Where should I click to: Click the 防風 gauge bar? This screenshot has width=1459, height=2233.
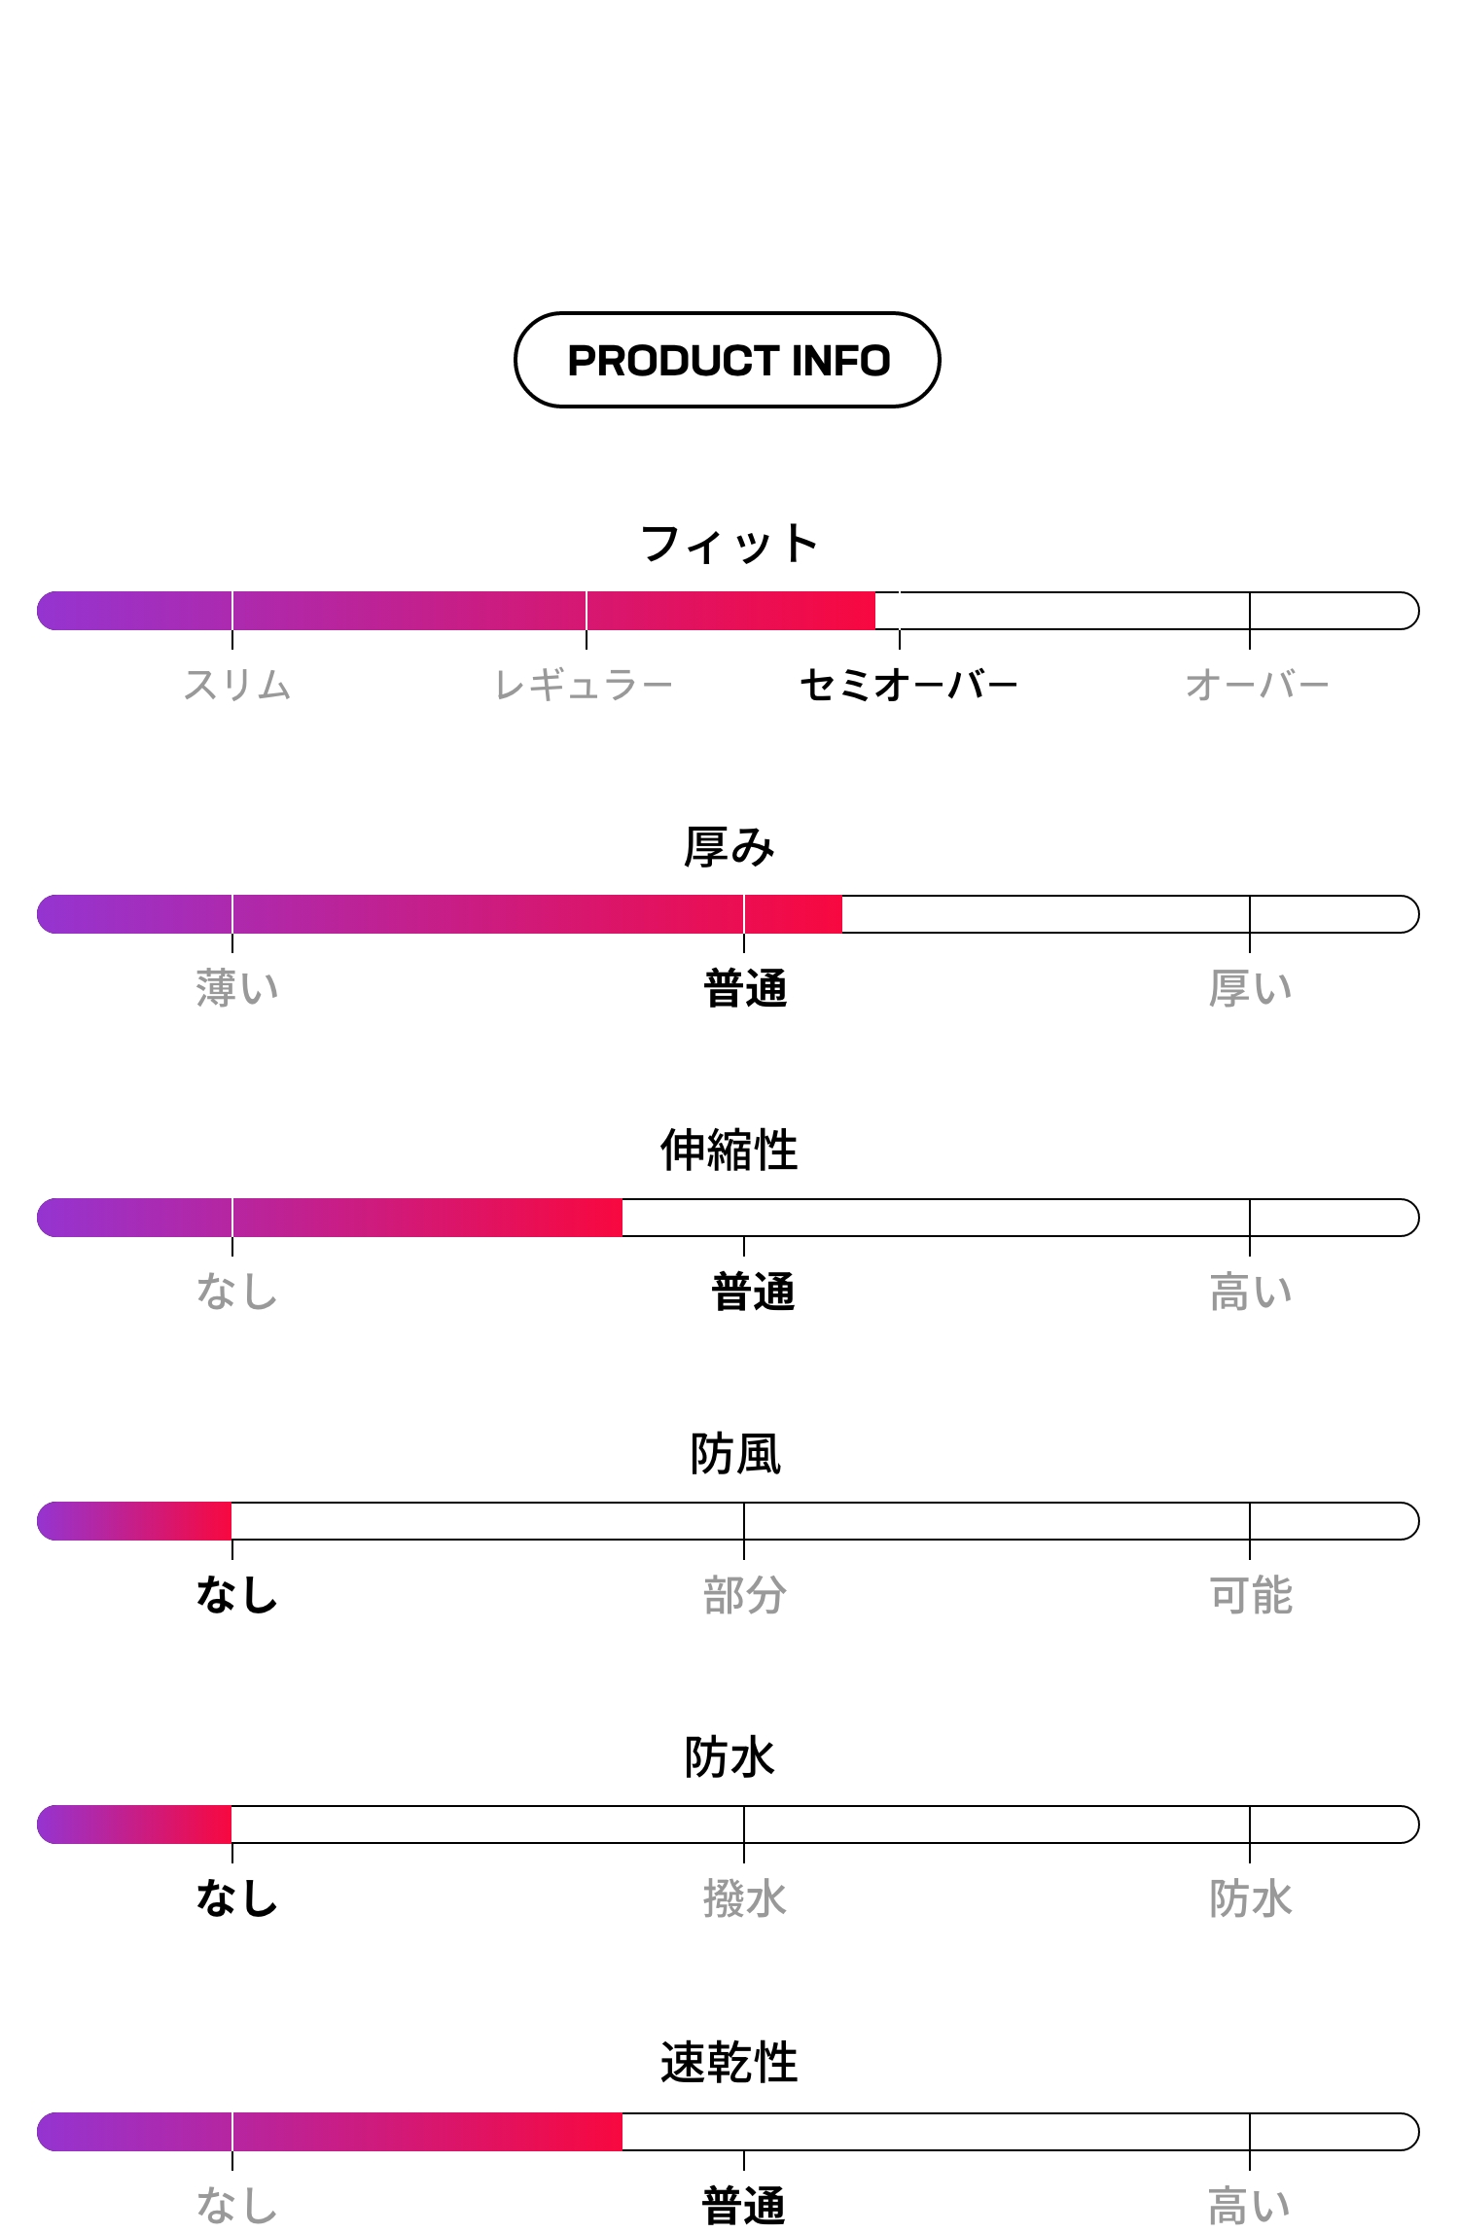pyautogui.click(x=729, y=1521)
